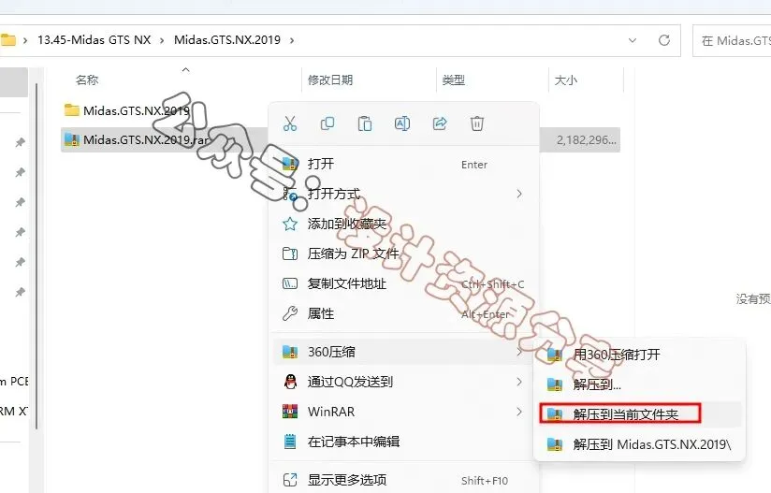Image resolution: width=771 pixels, height=493 pixels.
Task: Click the star icon beside 添加到收藏夹
Action: (290, 225)
